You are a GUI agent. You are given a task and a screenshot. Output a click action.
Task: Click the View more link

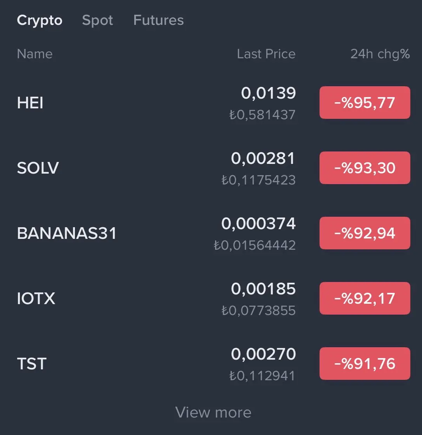[213, 412]
